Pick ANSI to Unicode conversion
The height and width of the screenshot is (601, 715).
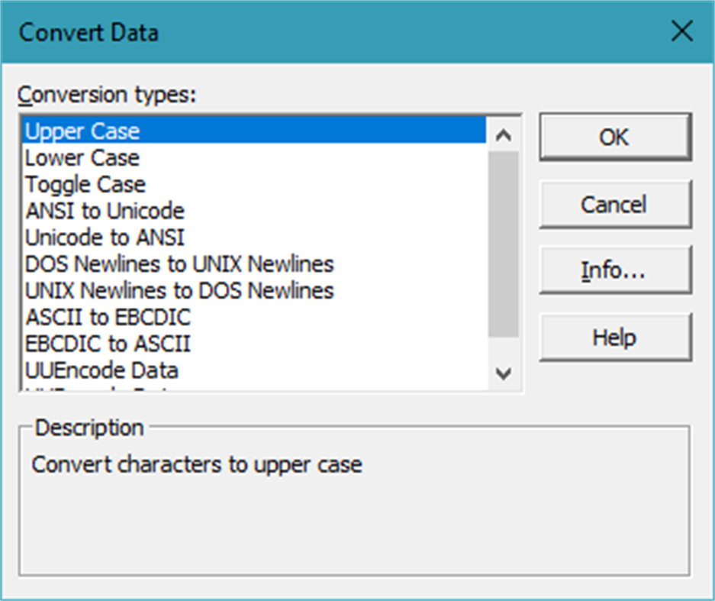pos(105,211)
